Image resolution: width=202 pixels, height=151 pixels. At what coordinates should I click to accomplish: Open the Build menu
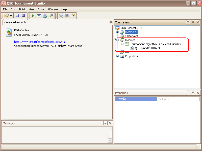point(22,9)
